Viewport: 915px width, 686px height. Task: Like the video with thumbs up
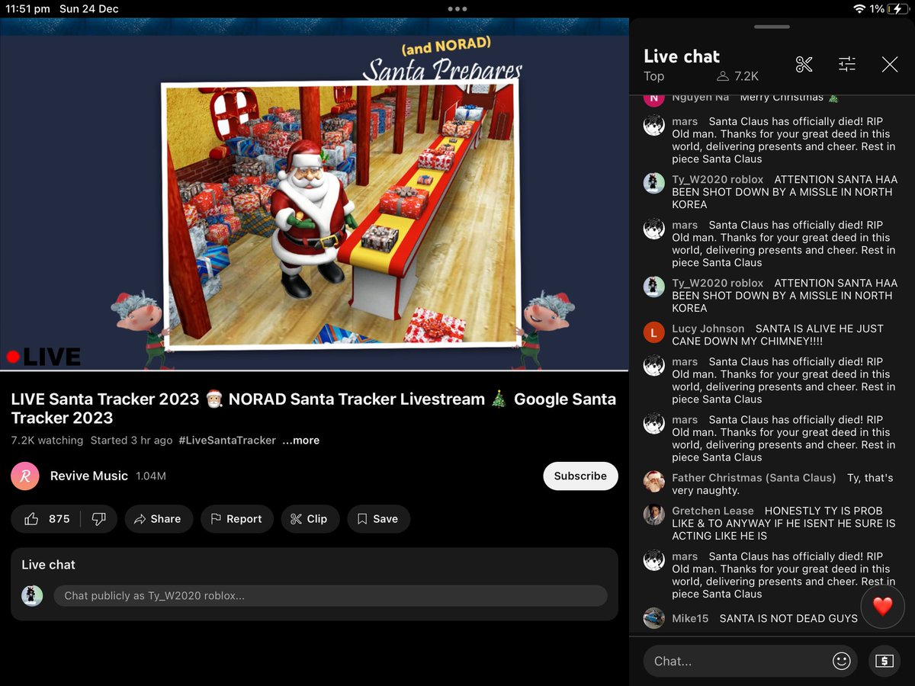point(31,519)
